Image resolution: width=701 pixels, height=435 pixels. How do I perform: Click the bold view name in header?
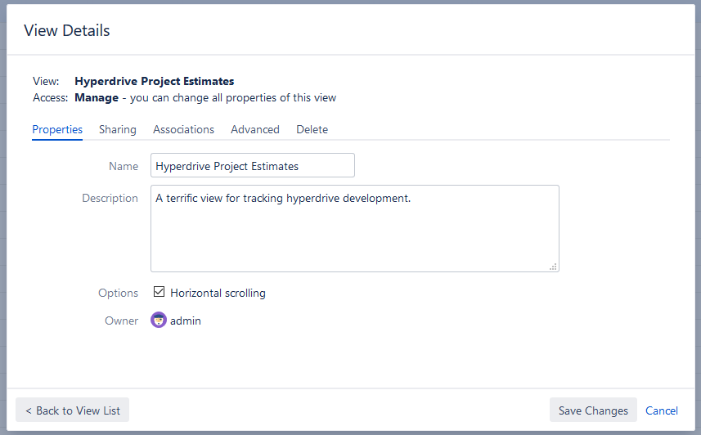[x=154, y=81]
